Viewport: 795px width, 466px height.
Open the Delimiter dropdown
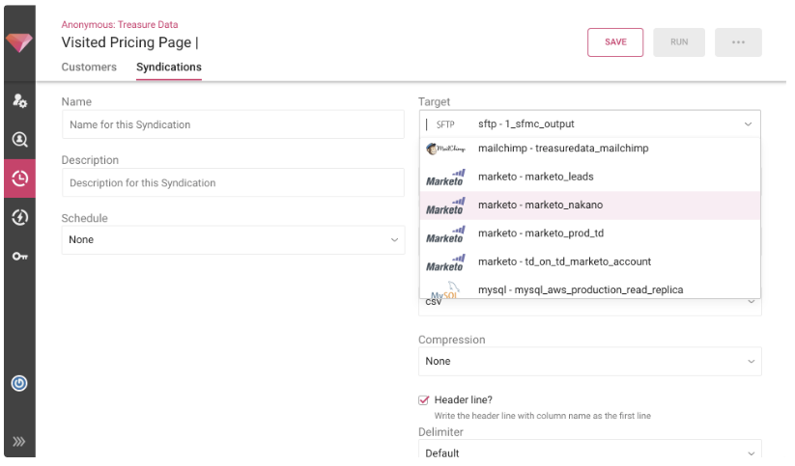coord(589,452)
